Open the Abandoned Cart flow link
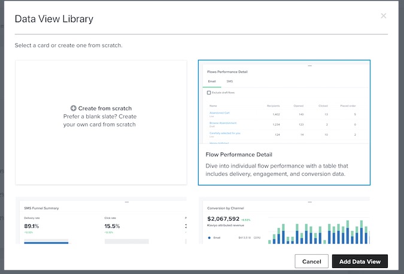The image size is (404, 274). (219, 112)
